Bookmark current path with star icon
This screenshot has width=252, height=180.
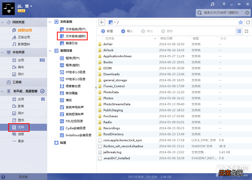(x=241, y=22)
